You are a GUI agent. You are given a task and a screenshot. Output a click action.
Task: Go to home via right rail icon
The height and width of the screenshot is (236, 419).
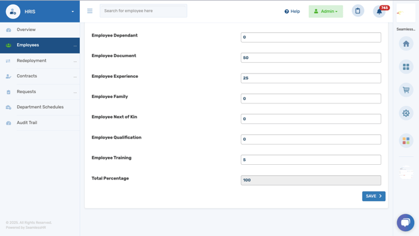tap(406, 44)
